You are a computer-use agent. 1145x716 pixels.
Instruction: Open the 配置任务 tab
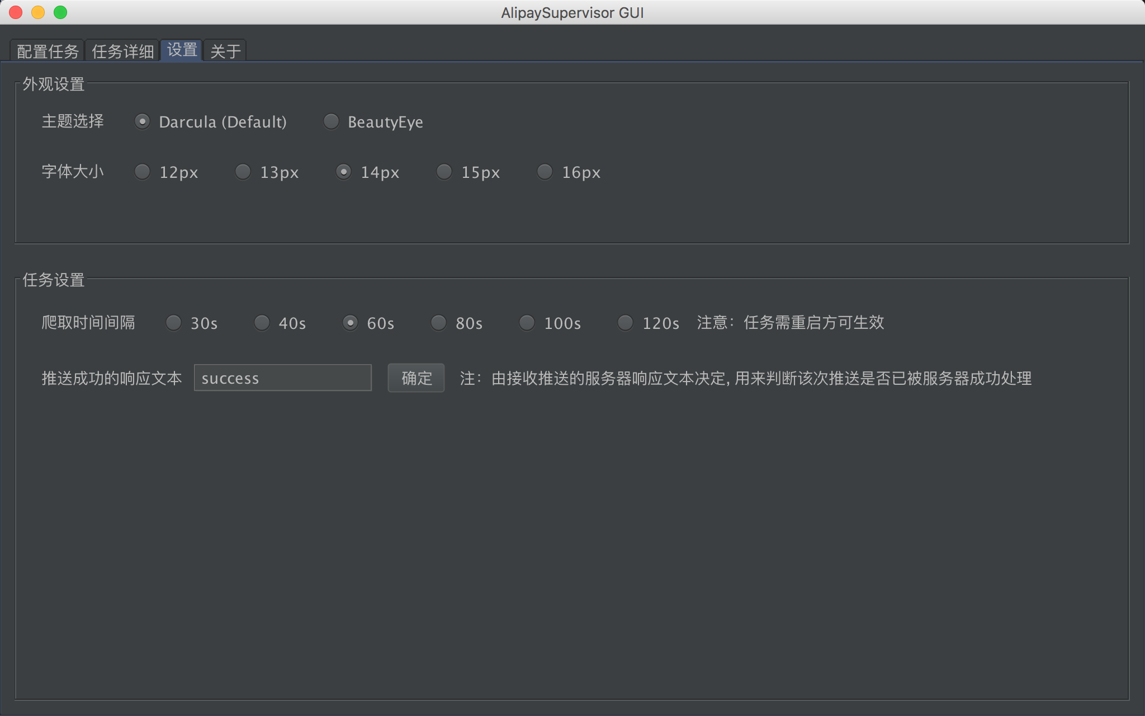pyautogui.click(x=48, y=51)
